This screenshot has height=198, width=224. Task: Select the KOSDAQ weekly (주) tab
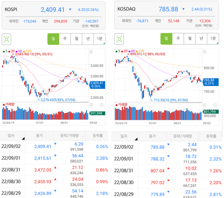click(178, 39)
